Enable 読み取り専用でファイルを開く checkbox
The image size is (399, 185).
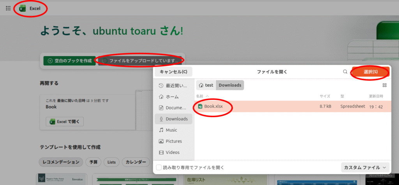pyautogui.click(x=159, y=167)
